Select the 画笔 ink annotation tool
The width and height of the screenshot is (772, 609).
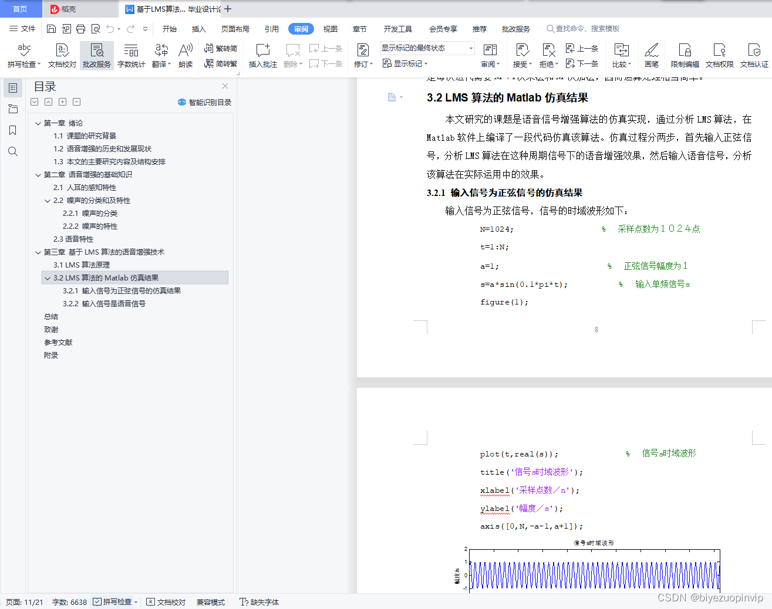click(x=652, y=56)
